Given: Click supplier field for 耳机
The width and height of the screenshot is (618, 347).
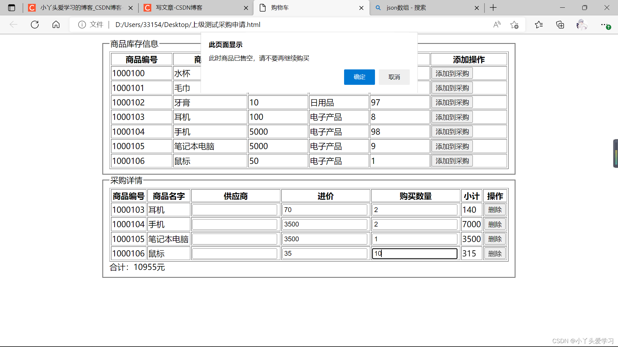Looking at the screenshot, I should point(235,210).
